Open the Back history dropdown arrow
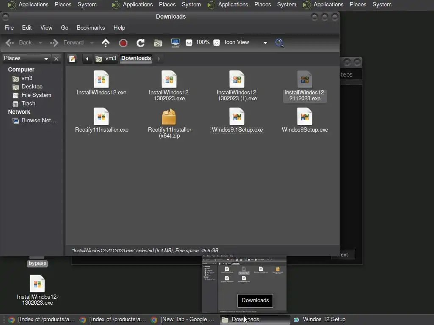Image resolution: width=434 pixels, height=325 pixels. [40, 43]
